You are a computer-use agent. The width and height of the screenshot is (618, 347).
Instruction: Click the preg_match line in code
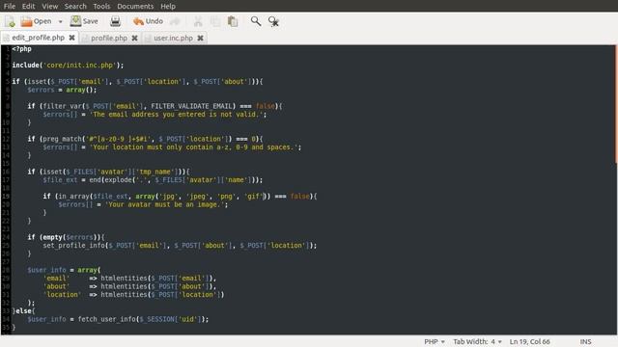click(145, 139)
